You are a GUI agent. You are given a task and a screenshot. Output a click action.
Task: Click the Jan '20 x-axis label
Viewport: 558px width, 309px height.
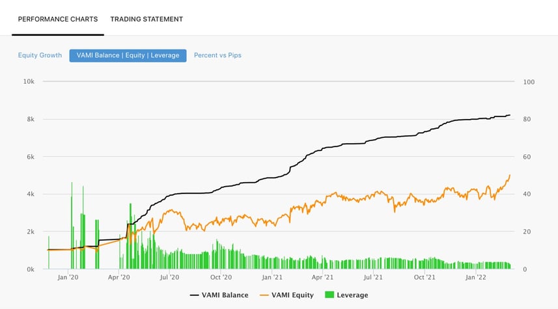pyautogui.click(x=68, y=277)
